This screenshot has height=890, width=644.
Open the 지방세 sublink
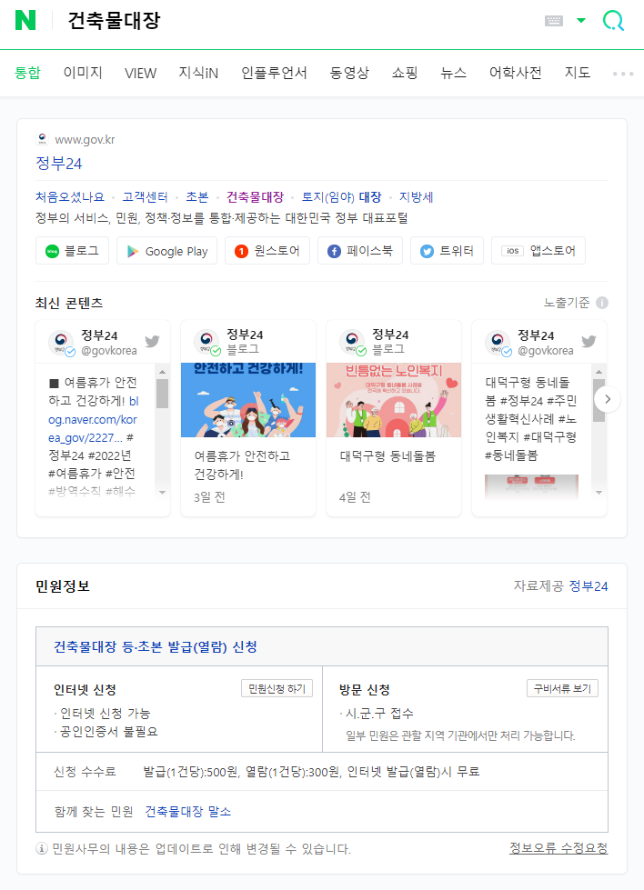coord(417,197)
